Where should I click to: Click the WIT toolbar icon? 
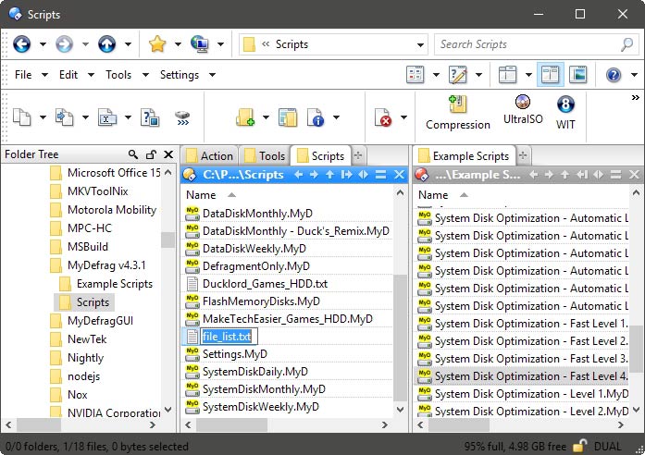(x=565, y=110)
